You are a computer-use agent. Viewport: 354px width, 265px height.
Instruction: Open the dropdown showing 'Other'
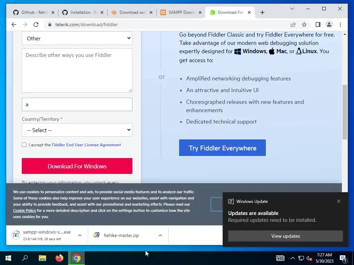77,38
